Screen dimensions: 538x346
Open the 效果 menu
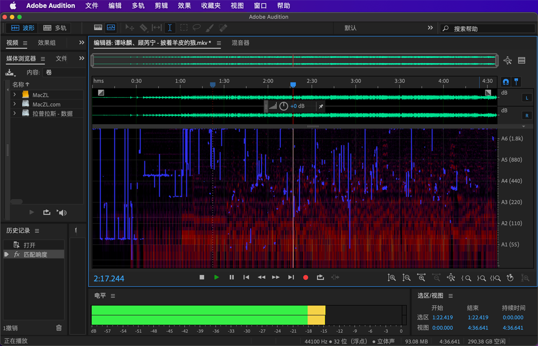point(184,6)
